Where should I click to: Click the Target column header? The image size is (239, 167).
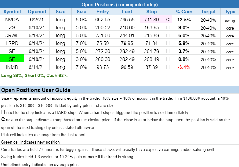click(x=208, y=12)
